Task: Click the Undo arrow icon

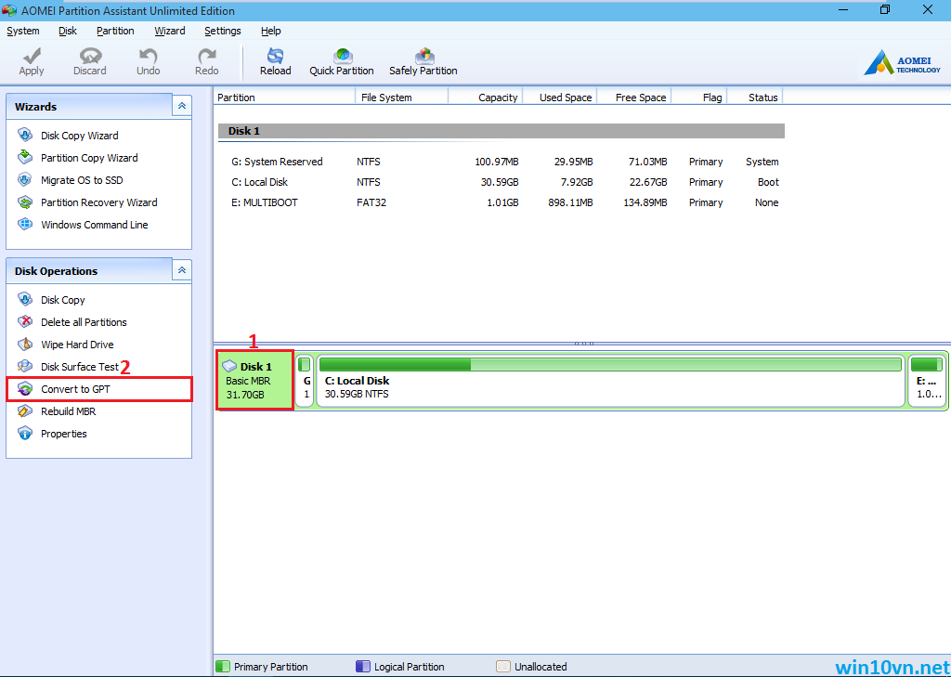Action: pyautogui.click(x=148, y=57)
